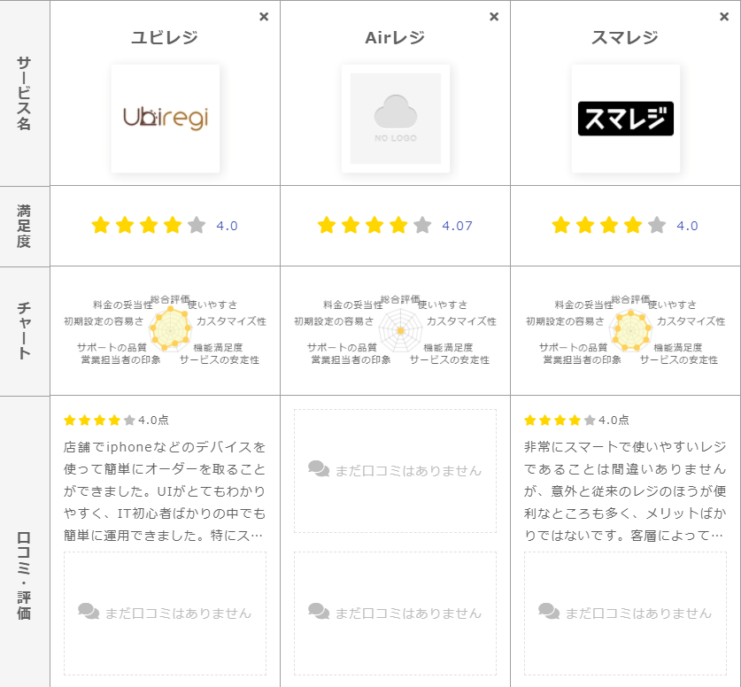This screenshot has width=741, height=687.
Task: Click the スマレジ radar chart
Action: [x=630, y=330]
